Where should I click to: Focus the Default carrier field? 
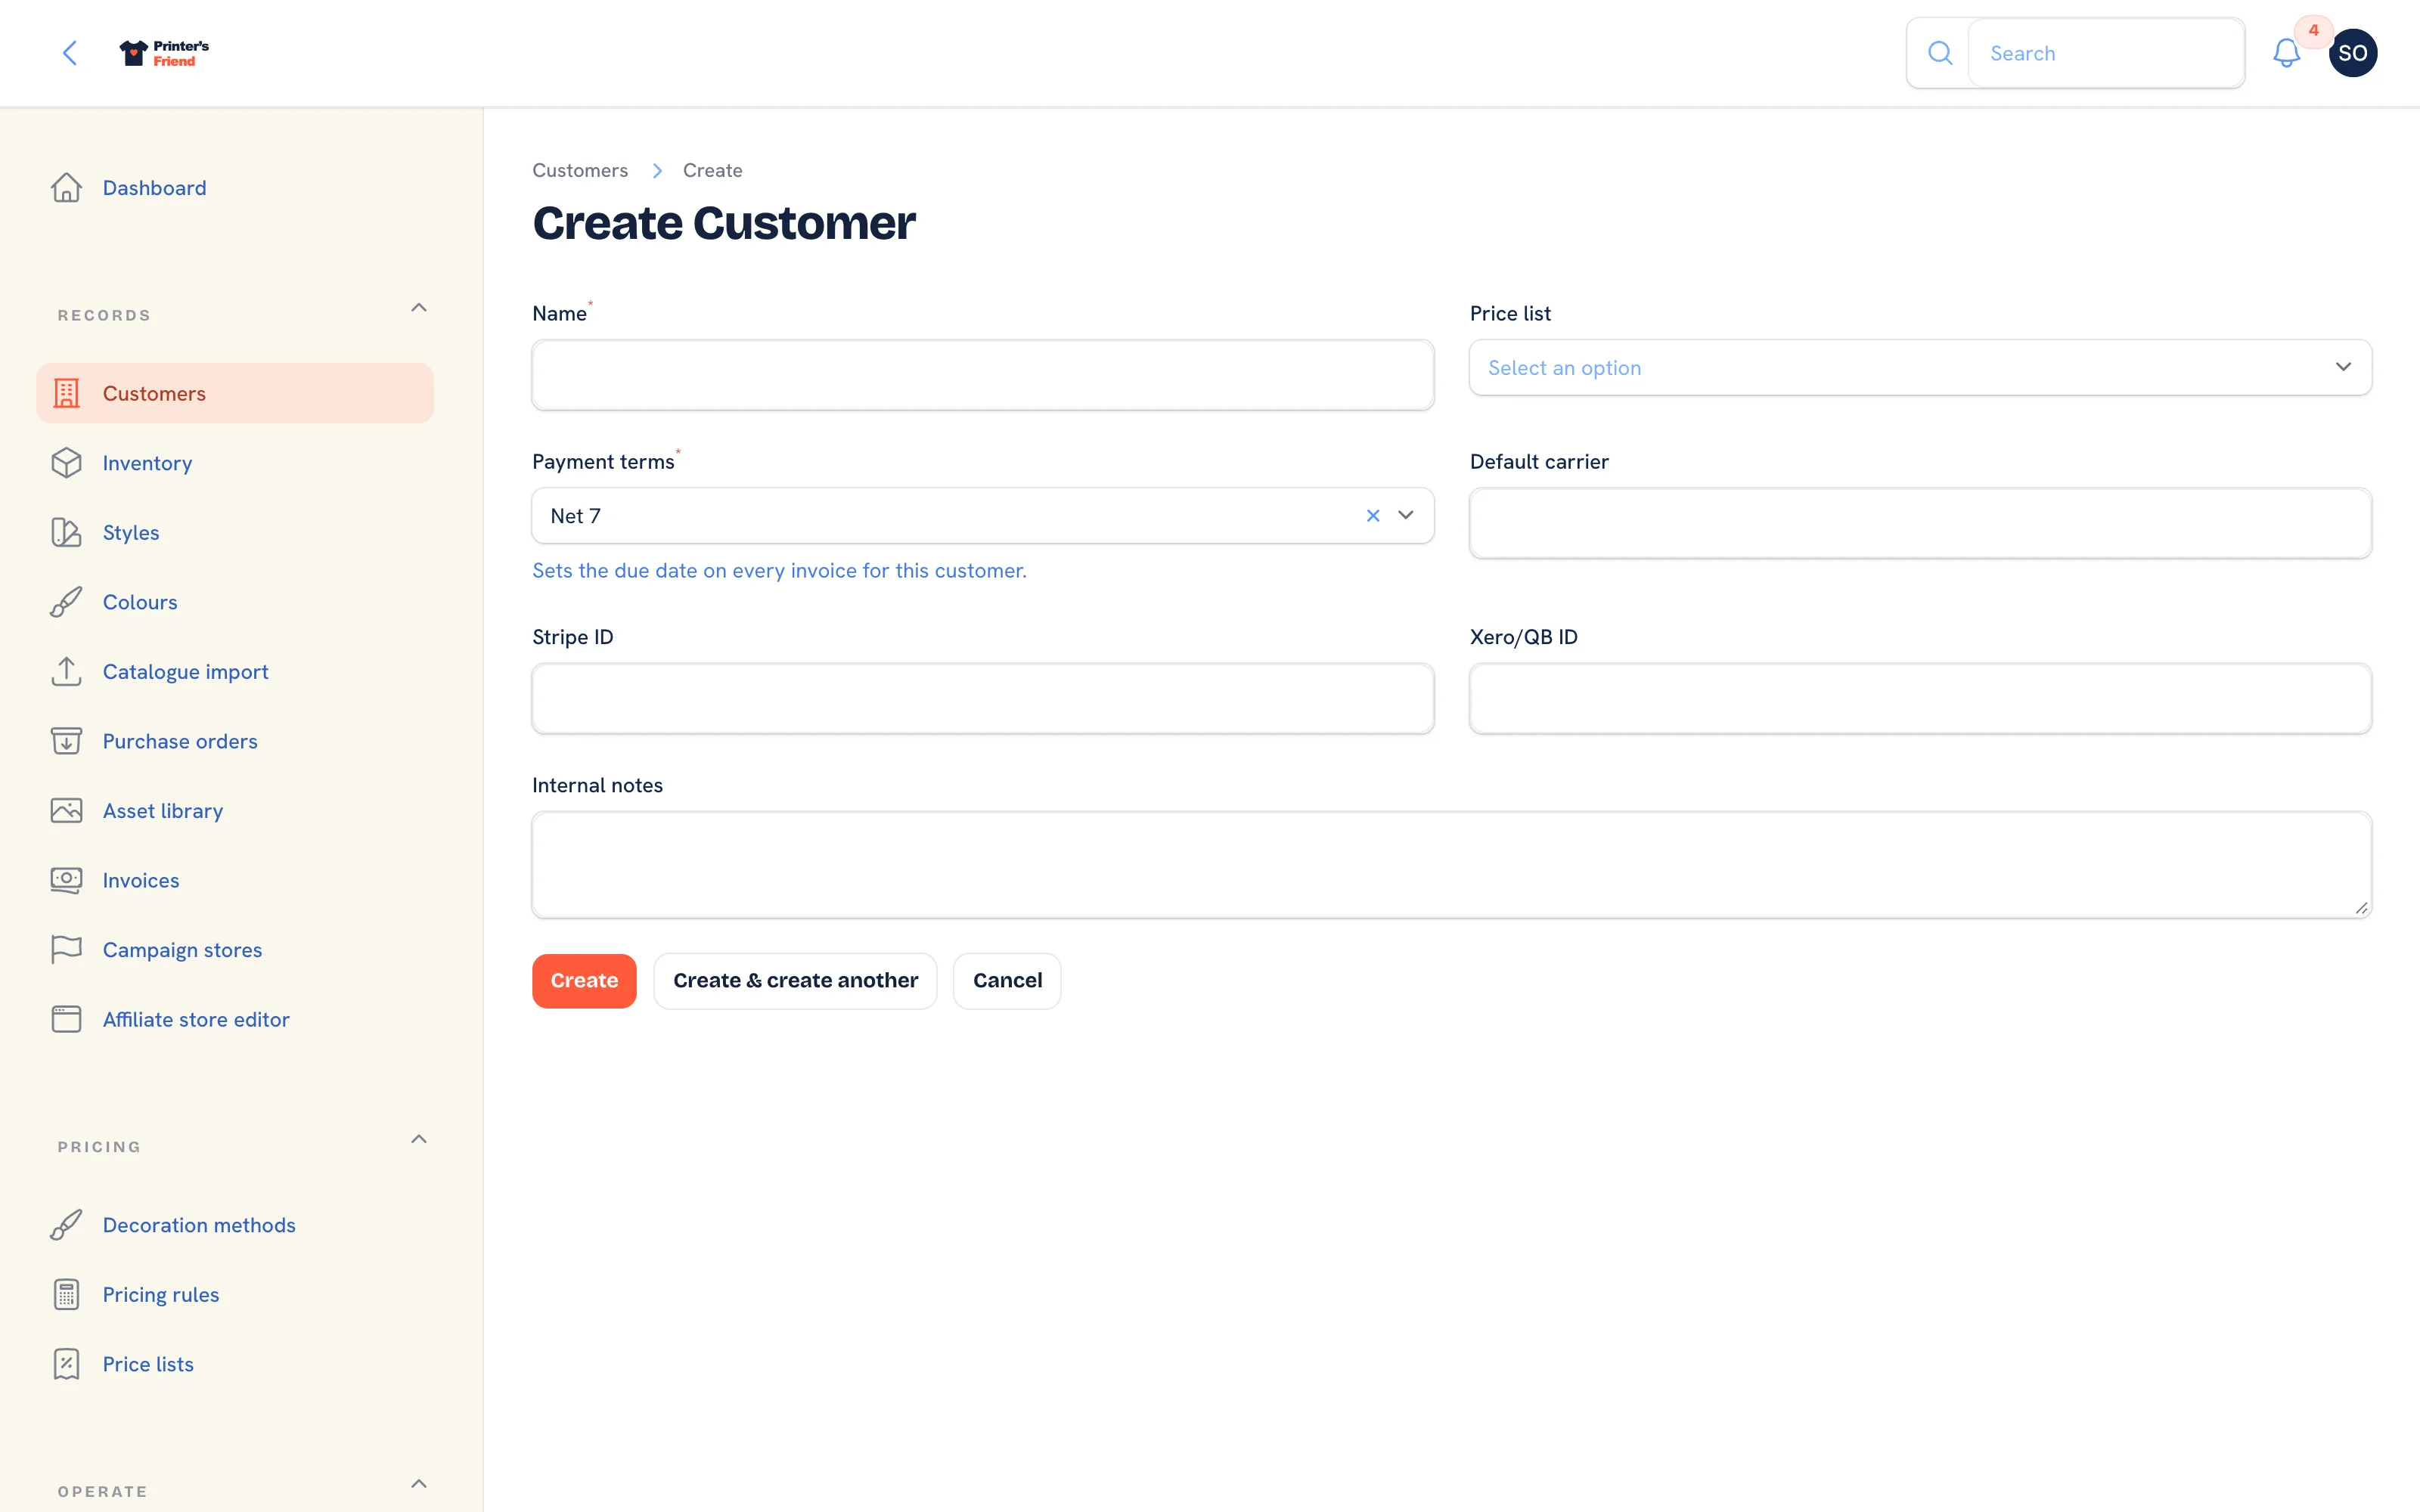tap(1920, 523)
